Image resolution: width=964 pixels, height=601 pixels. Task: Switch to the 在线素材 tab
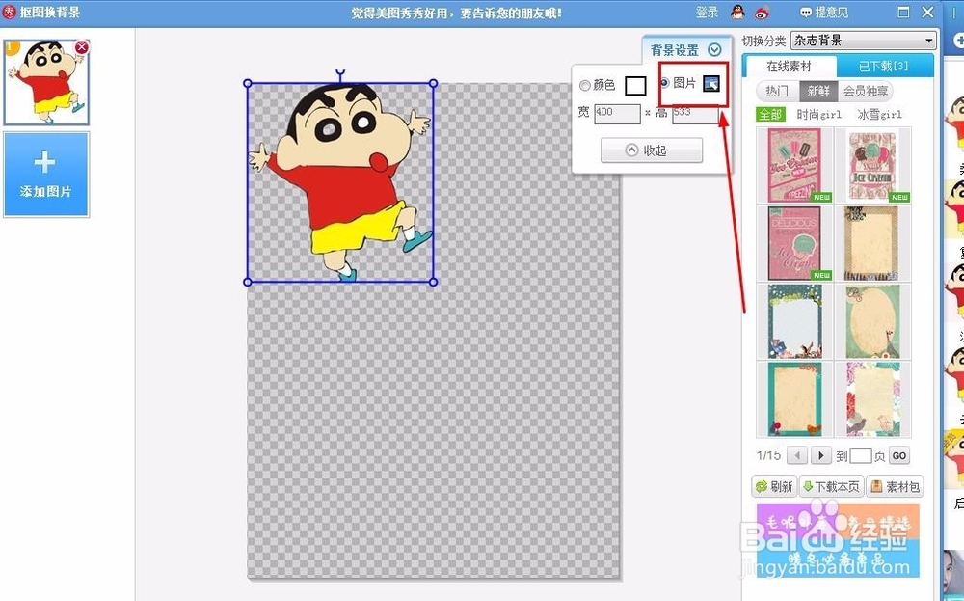point(789,66)
